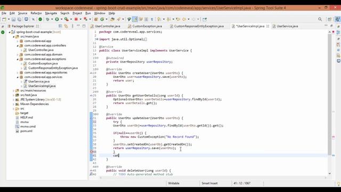341x192 pixels.
Task: Expand the com.codereveal.app.repositories package
Action: 18,73
